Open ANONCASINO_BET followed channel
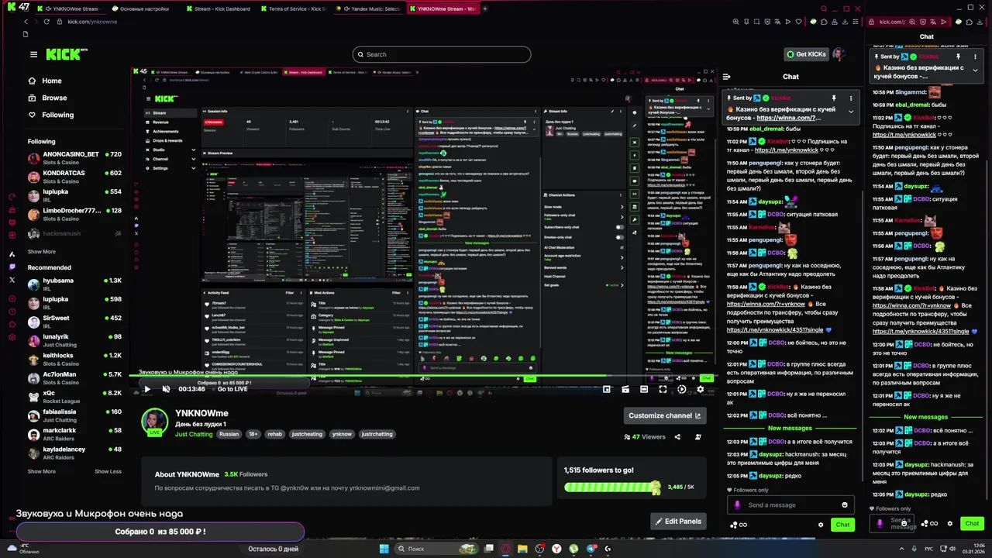992x558 pixels. [x=74, y=158]
